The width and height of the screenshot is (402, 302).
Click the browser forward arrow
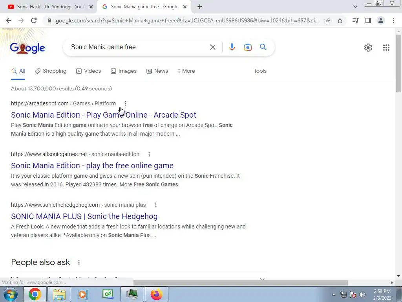pos(21,20)
